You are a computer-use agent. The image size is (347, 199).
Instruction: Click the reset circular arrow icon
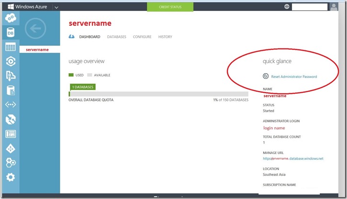click(266, 76)
